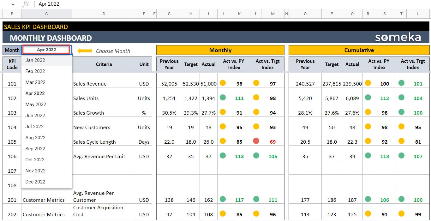
Task: Open the name box dropdown arrow
Action: click(13, 4)
